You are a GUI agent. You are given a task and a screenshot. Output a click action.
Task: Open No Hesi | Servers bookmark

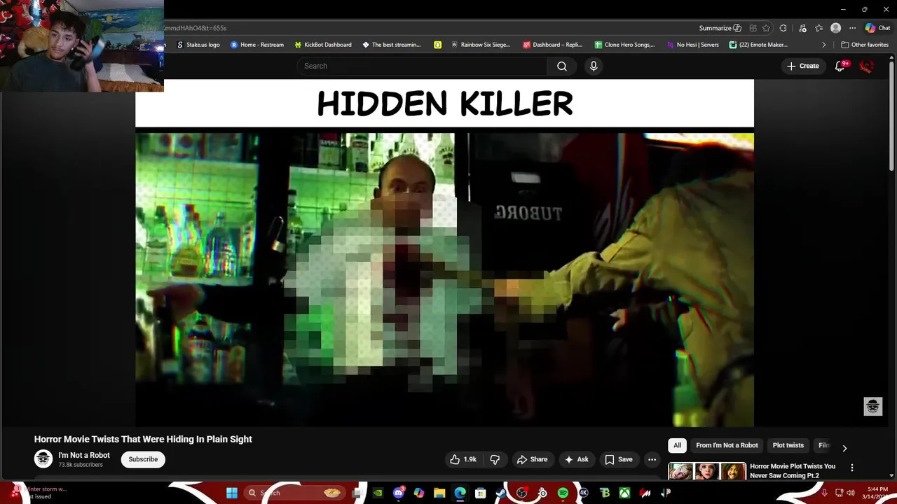tap(692, 45)
